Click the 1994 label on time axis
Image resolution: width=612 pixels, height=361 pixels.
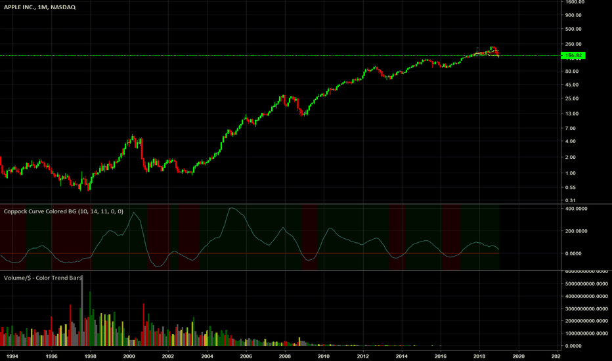coord(12,356)
